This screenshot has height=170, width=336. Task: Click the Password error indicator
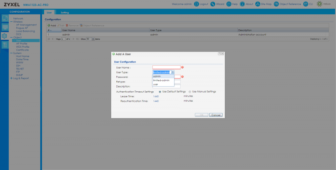coord(182,77)
